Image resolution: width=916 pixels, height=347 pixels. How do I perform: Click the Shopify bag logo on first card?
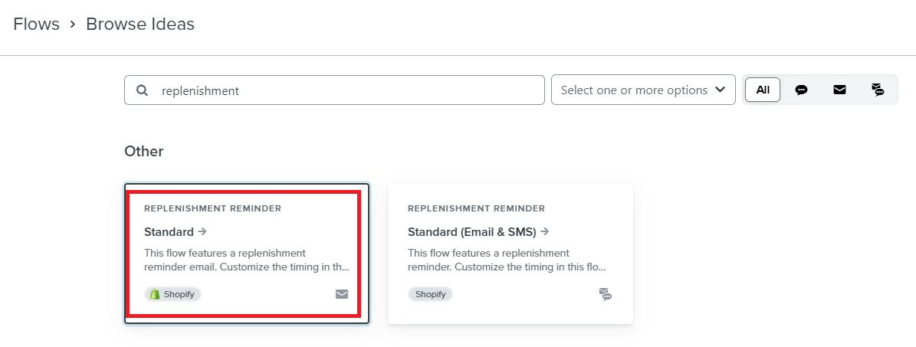click(x=155, y=294)
